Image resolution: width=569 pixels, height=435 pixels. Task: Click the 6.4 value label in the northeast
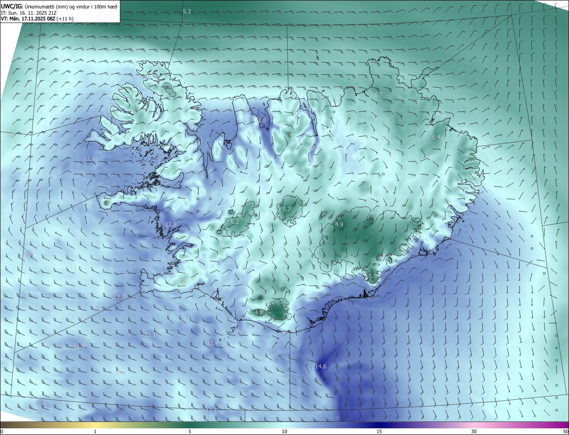pyautogui.click(x=436, y=137)
